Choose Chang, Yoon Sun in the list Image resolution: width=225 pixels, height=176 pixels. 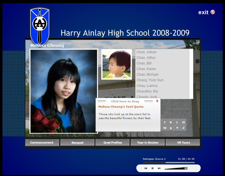(x=150, y=80)
